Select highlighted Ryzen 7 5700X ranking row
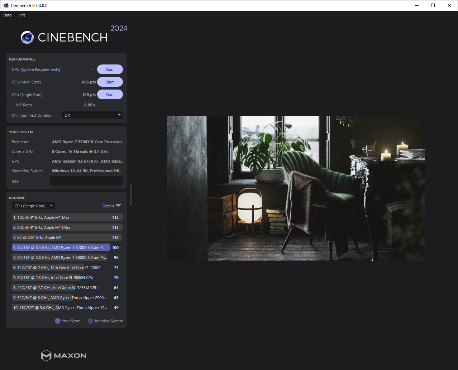 point(67,248)
